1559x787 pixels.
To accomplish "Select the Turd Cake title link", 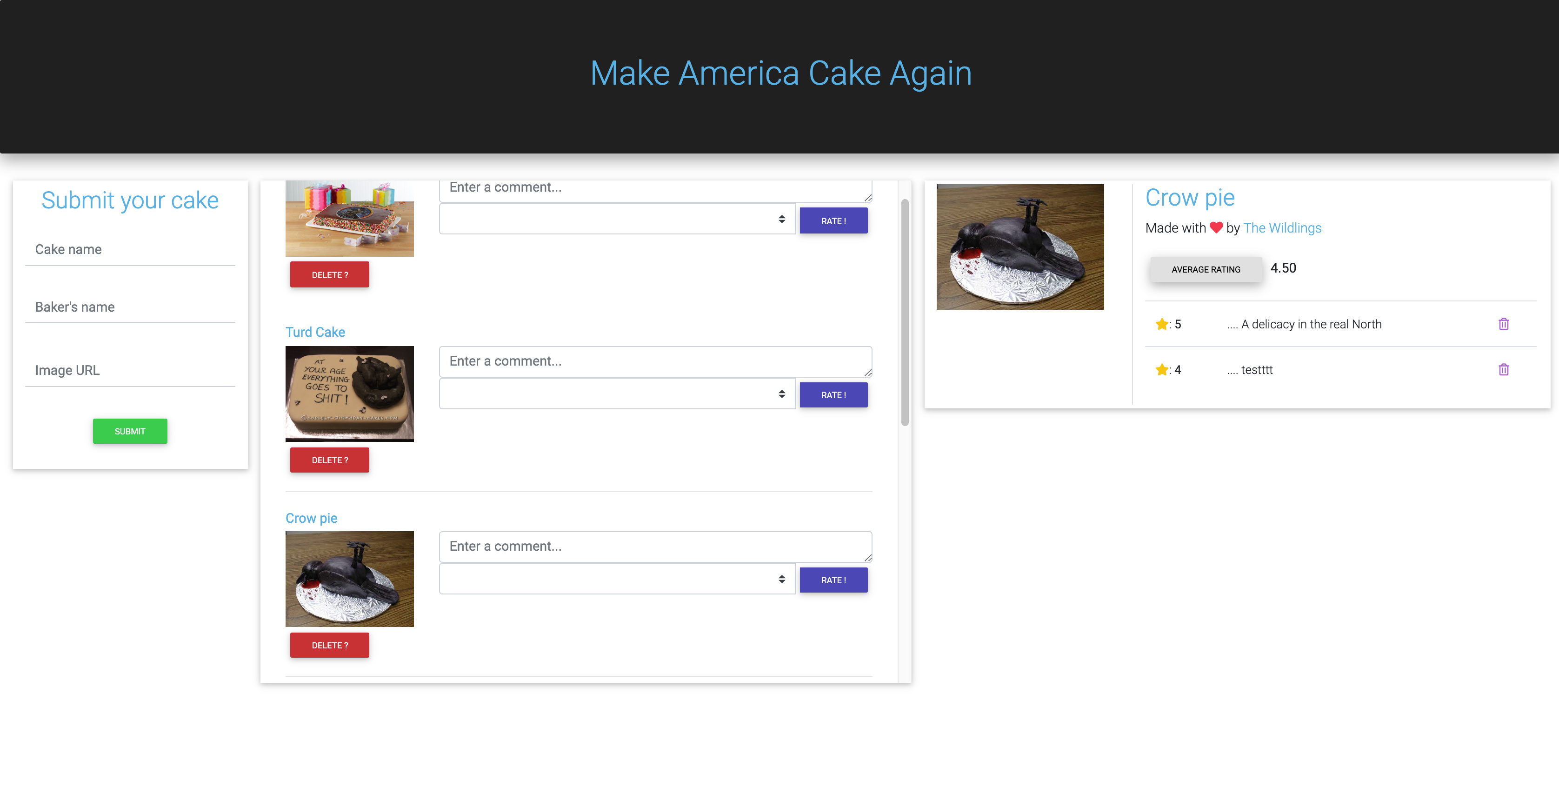I will pos(315,332).
